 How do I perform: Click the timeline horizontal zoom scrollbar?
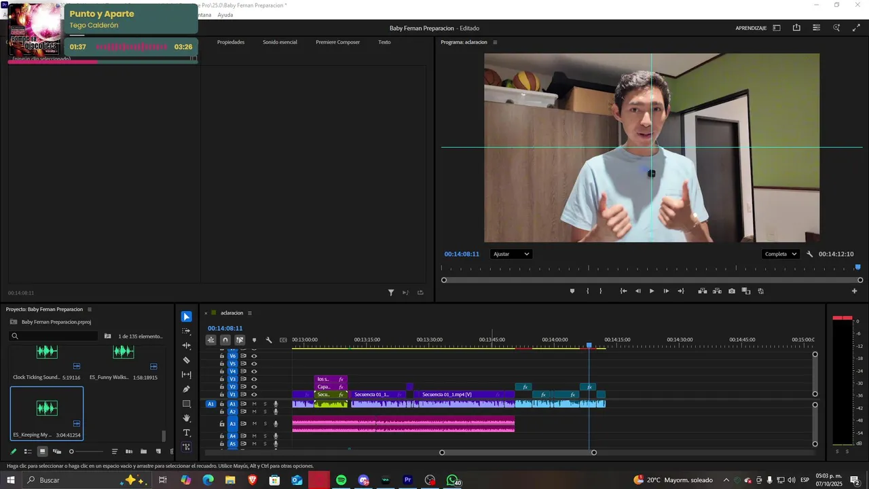[518, 452]
